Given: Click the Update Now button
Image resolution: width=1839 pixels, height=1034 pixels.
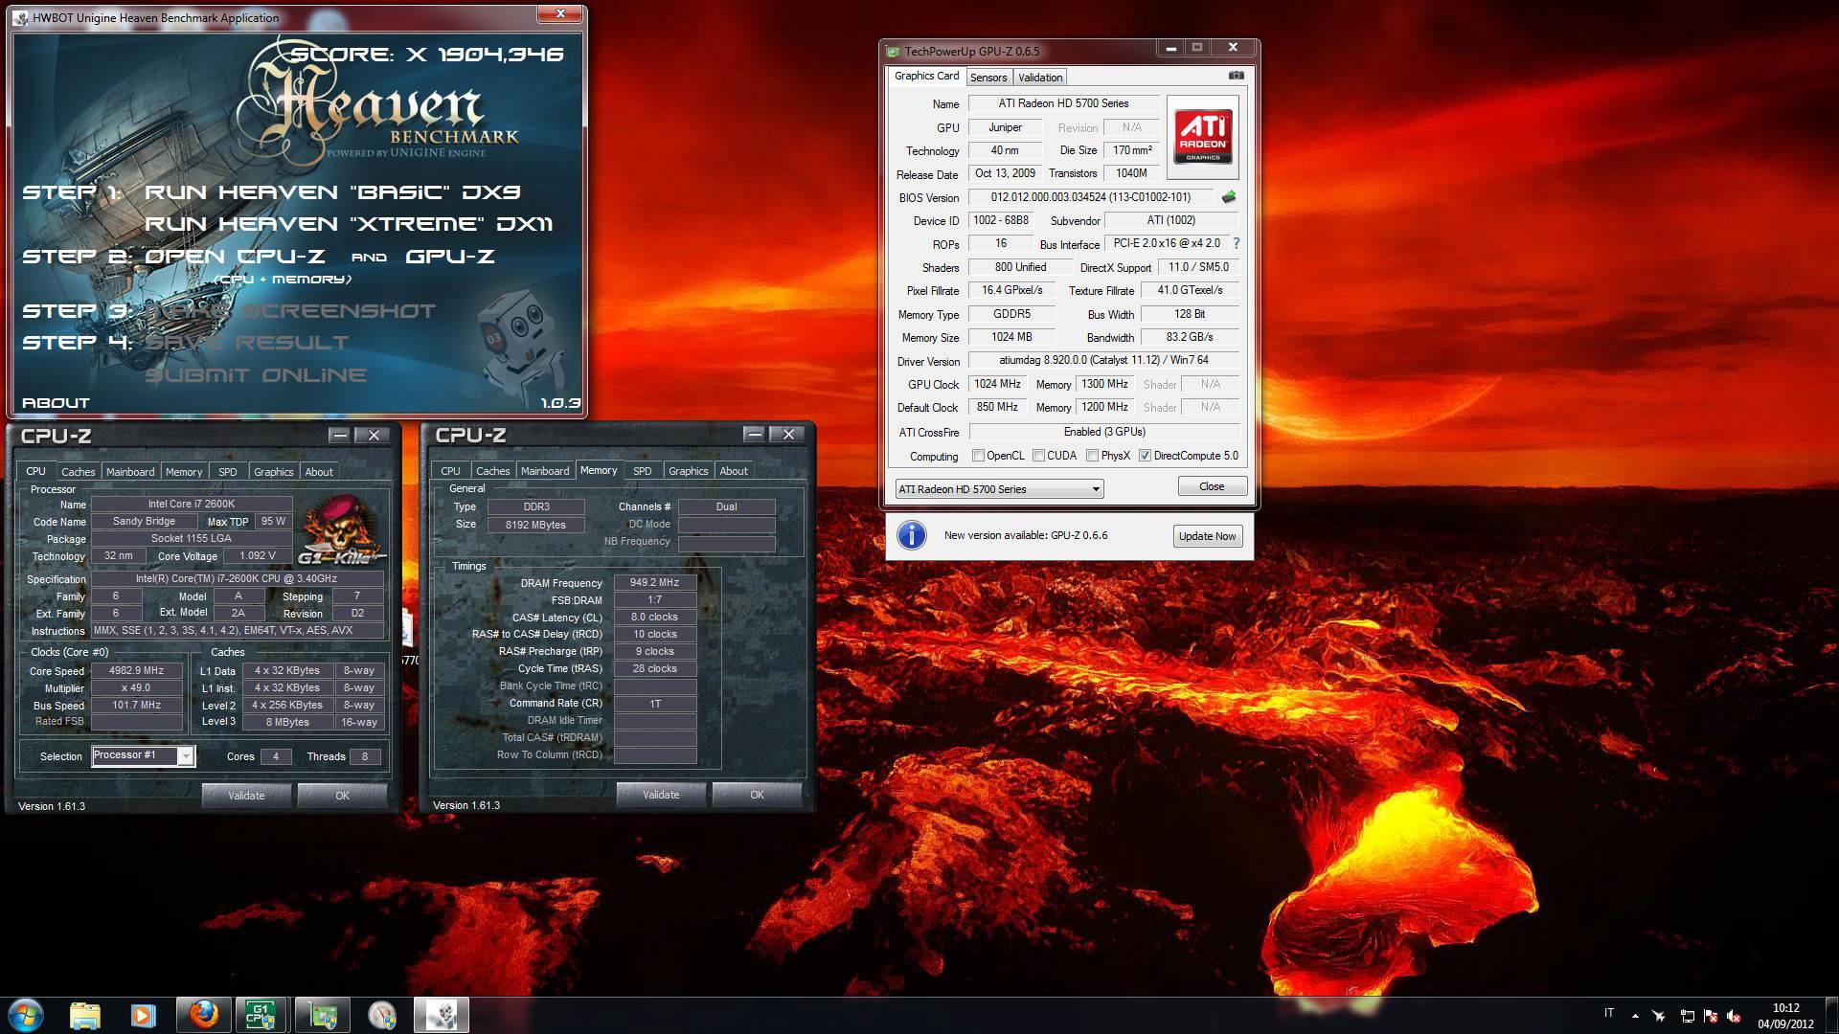Looking at the screenshot, I should click(1207, 536).
